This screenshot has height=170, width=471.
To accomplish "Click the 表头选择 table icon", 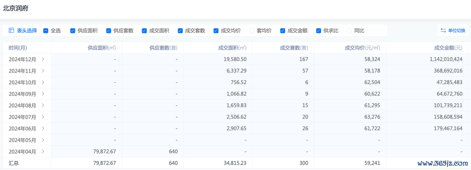I will [11, 30].
